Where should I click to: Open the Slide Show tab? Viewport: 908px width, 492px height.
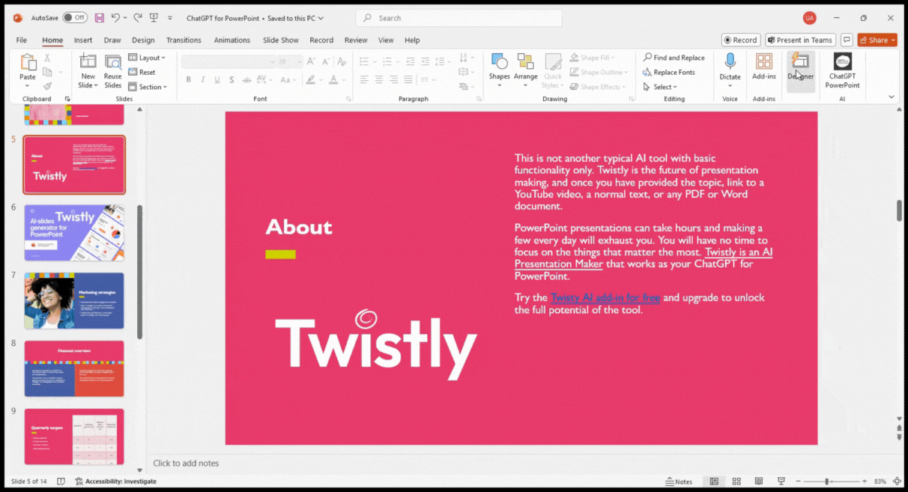click(x=281, y=40)
